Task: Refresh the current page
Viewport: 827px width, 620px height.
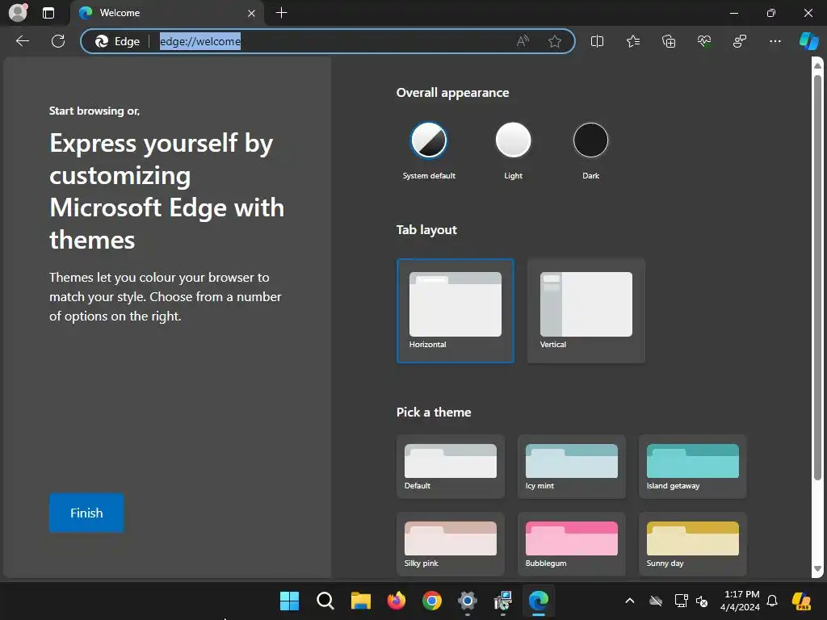Action: pos(58,41)
